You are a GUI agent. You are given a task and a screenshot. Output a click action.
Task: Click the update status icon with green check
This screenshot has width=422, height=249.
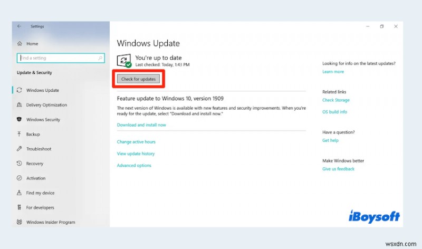click(124, 61)
